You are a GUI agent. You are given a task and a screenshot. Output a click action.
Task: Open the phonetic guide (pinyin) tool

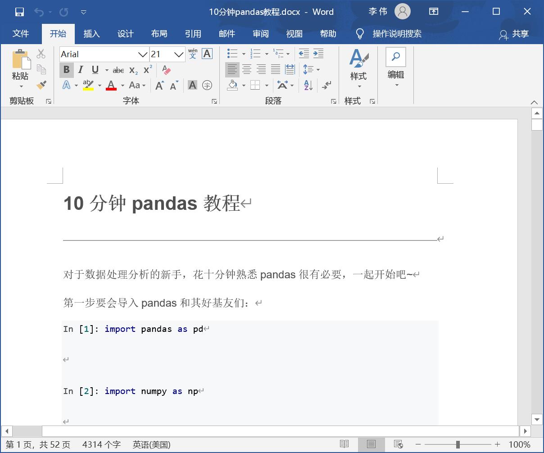tap(192, 54)
